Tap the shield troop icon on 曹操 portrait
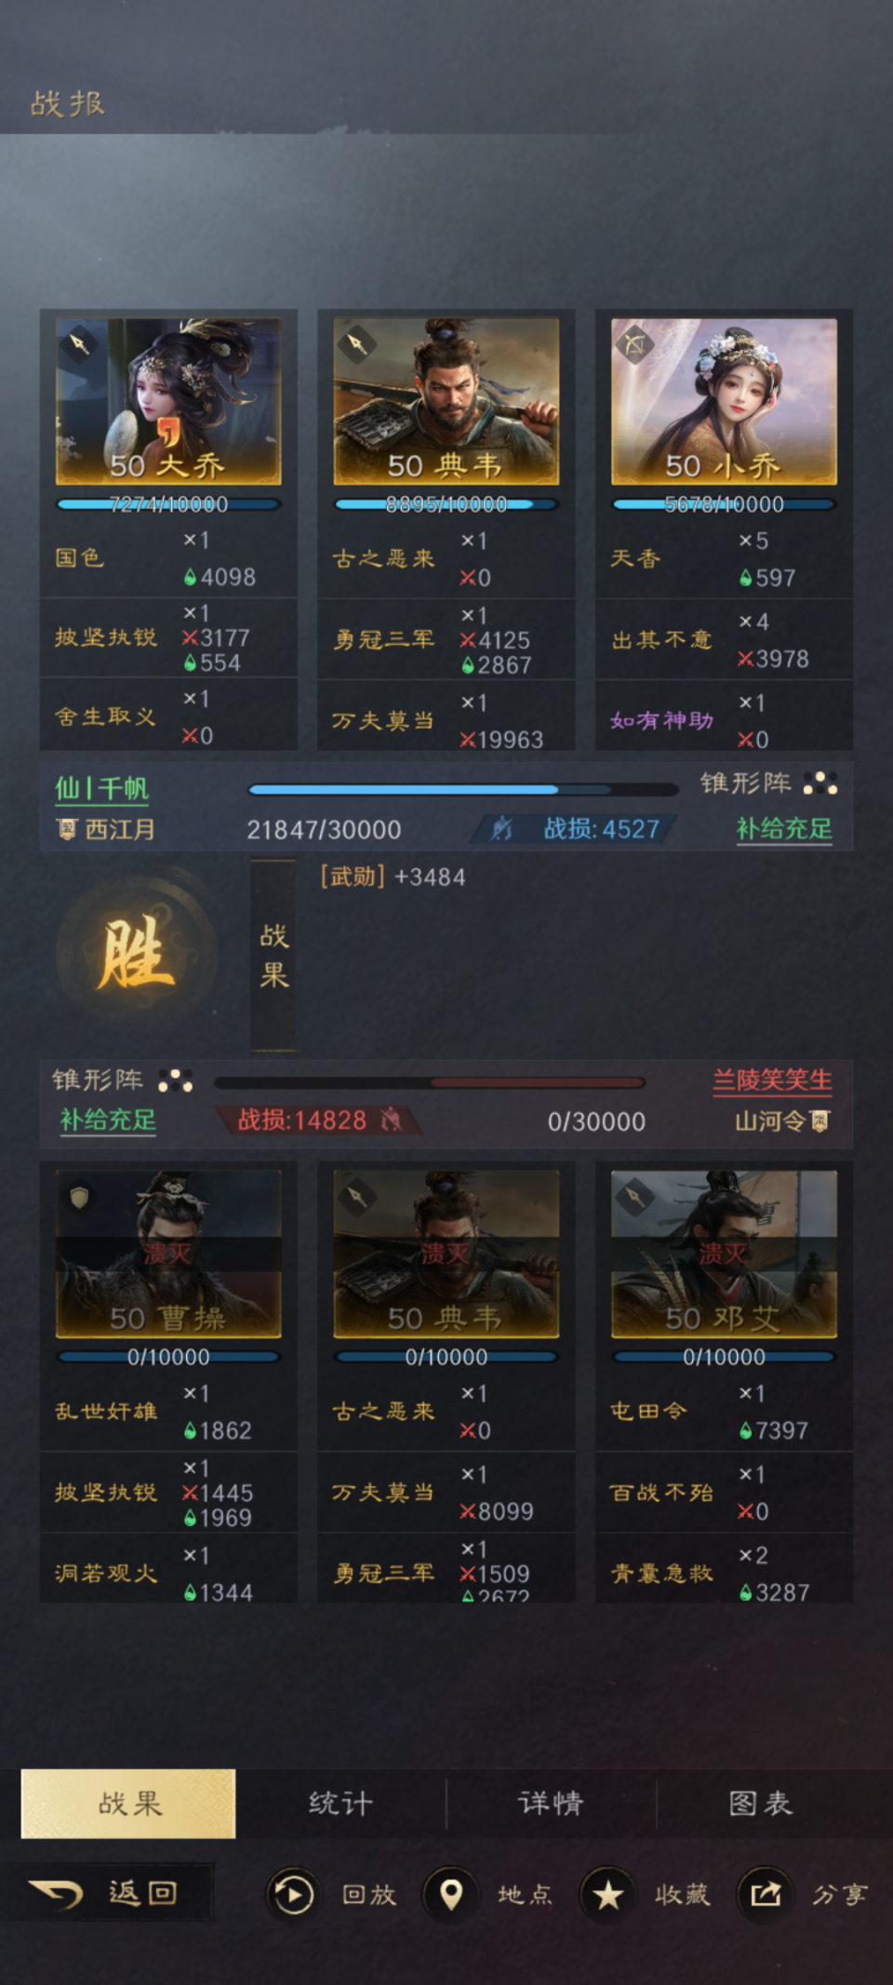Screen dimensions: 893x1985 coord(79,1197)
